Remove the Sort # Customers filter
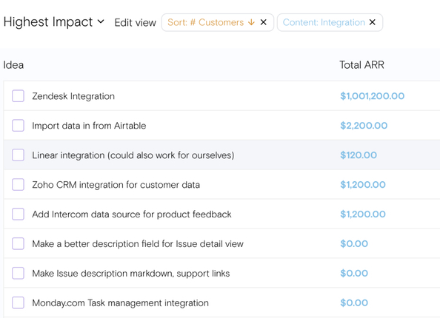440x318 pixels. 263,22
